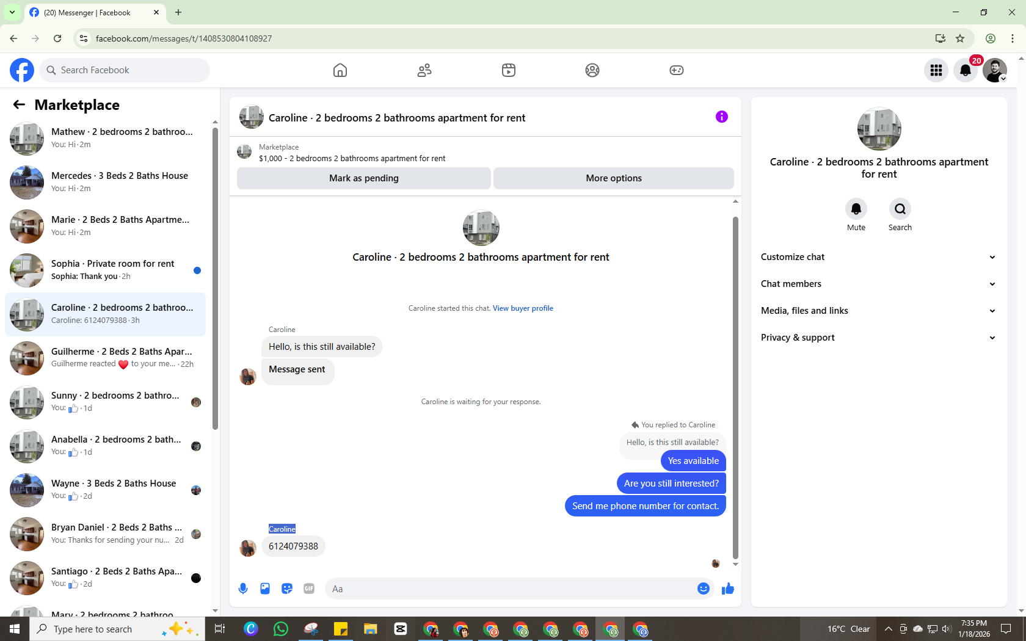
Task: Open Sophia Private room for rent chat
Action: point(105,270)
